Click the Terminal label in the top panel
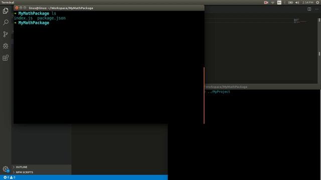Image resolution: width=321 pixels, height=180 pixels. pos(8,2)
